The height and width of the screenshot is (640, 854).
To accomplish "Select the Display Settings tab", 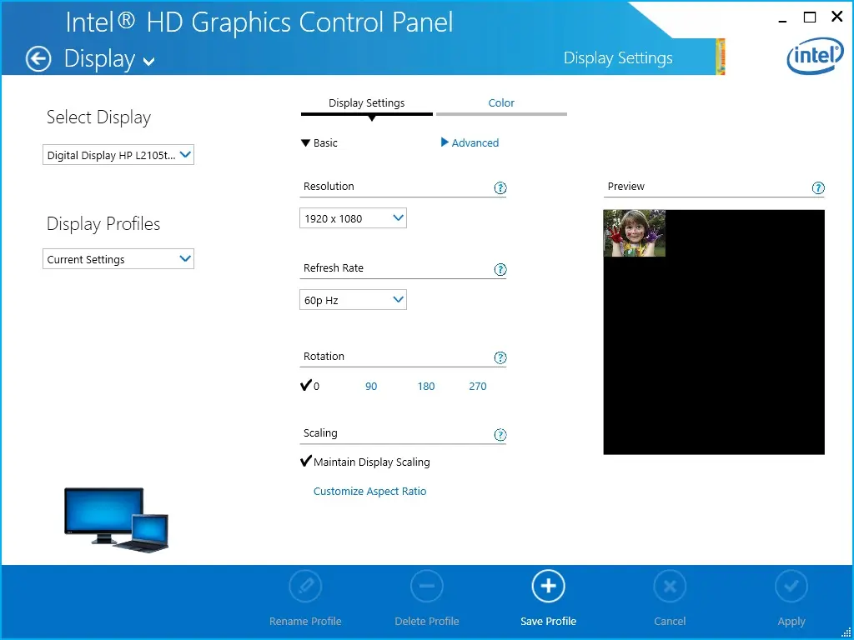I will (x=365, y=102).
